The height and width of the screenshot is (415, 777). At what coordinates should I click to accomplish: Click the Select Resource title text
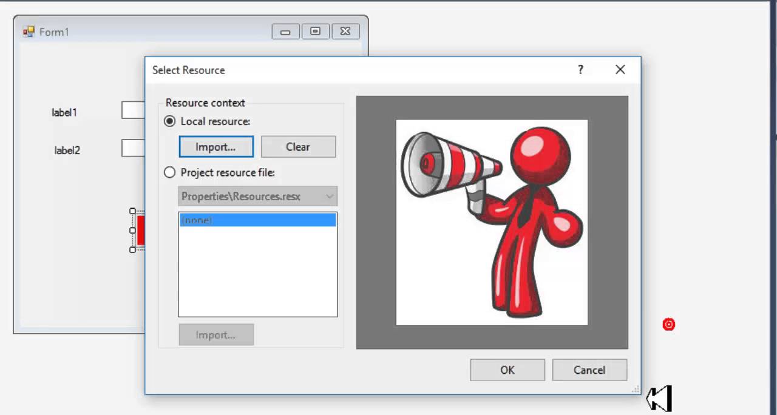tap(189, 70)
